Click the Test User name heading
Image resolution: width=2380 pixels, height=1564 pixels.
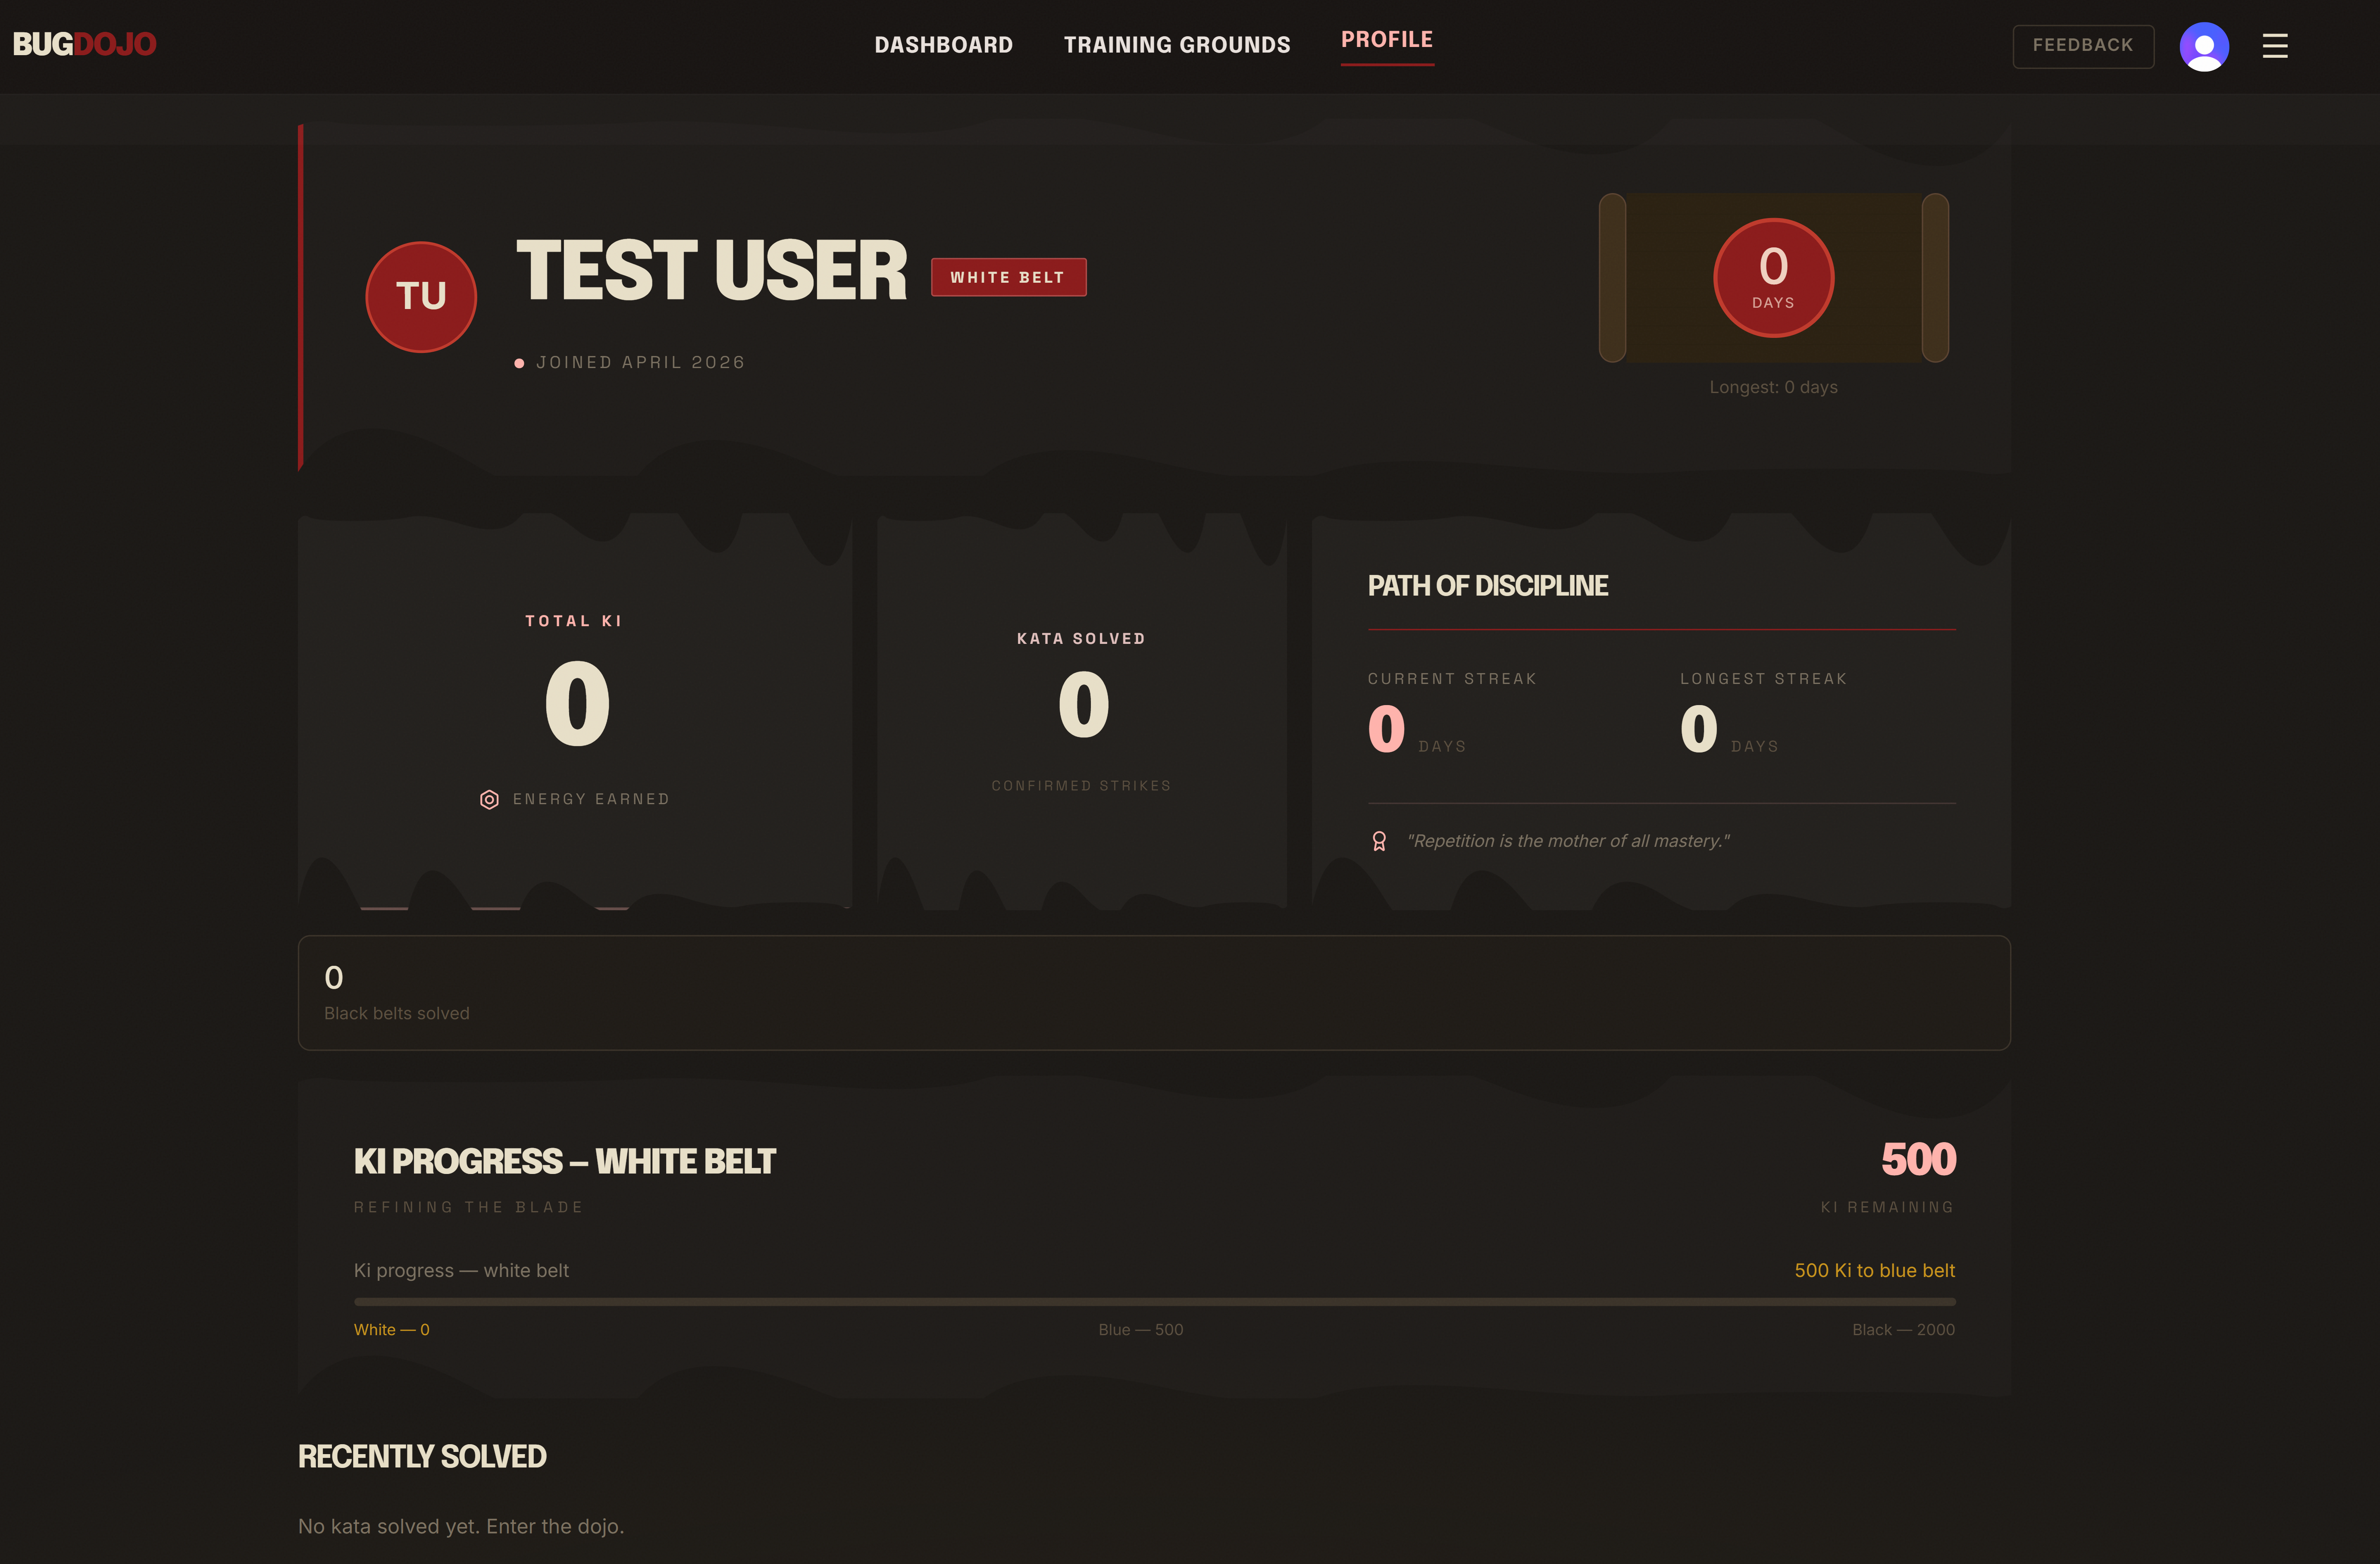(711, 271)
